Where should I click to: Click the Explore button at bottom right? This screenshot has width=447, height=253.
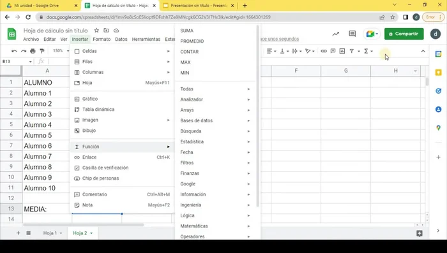[420, 233]
